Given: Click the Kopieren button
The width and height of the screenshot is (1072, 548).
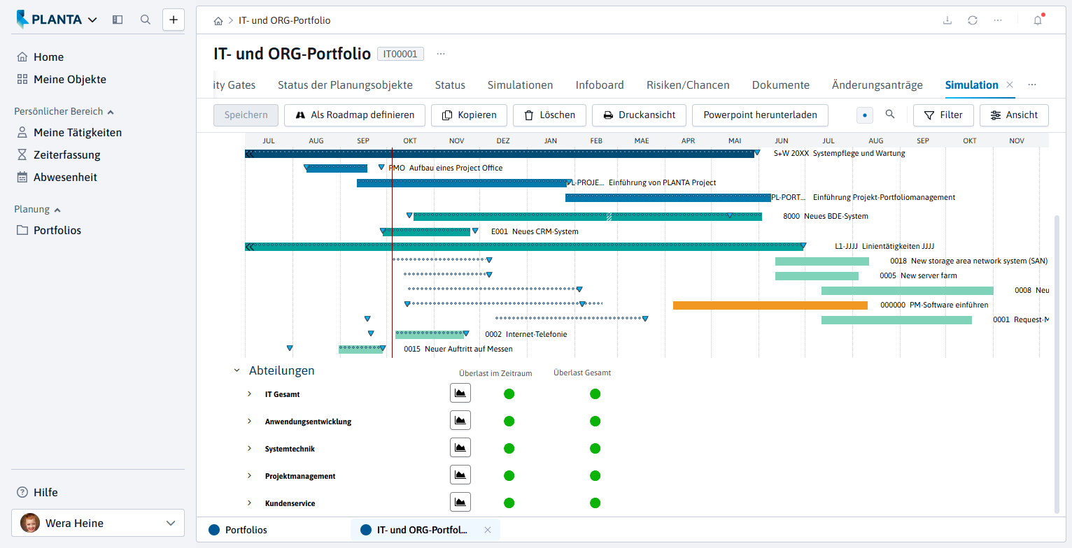Looking at the screenshot, I should click(469, 115).
